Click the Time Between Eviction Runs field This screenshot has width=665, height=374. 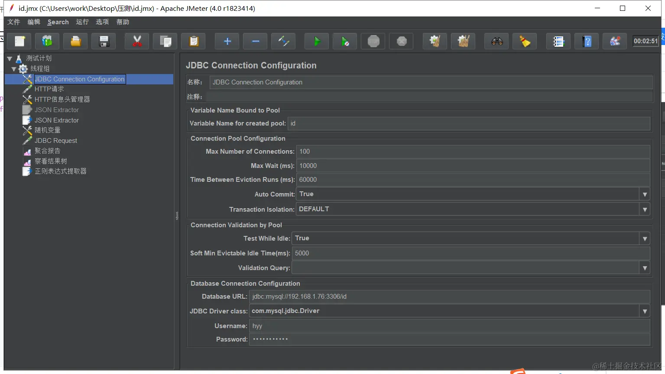(473, 180)
